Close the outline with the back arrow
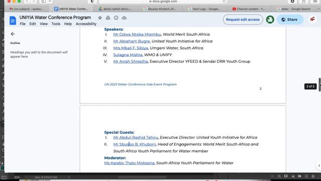 (13, 34)
